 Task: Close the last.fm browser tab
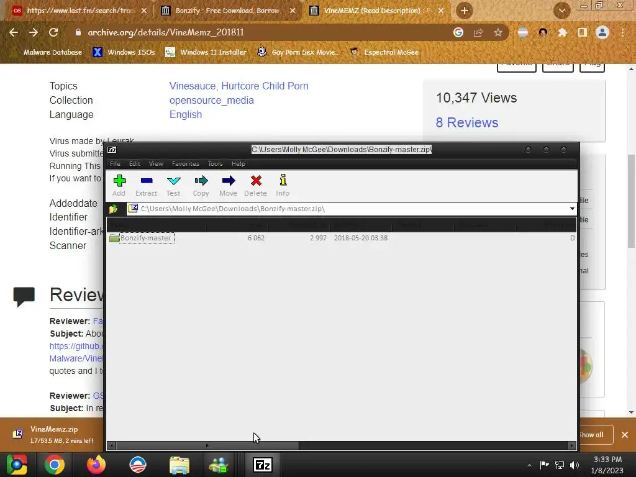tap(143, 11)
